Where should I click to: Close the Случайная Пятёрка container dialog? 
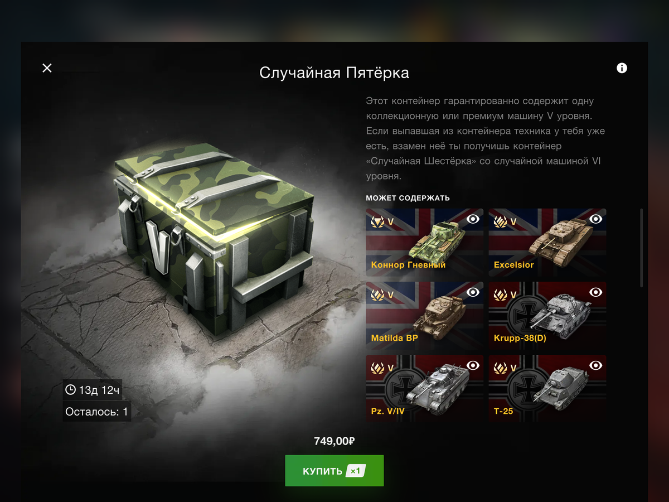[47, 68]
